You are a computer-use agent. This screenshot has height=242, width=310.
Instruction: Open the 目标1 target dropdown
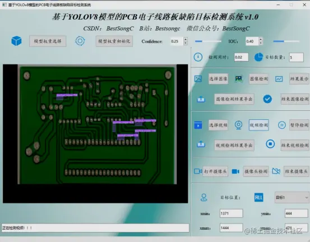[x=292, y=197]
